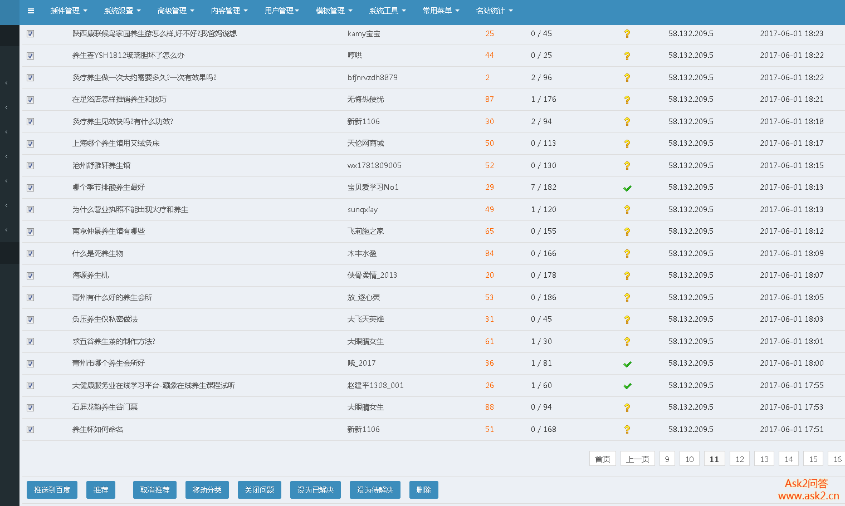This screenshot has width=845, height=506.
Task: Click the hamburger menu icon in top bar
Action: 31,11
